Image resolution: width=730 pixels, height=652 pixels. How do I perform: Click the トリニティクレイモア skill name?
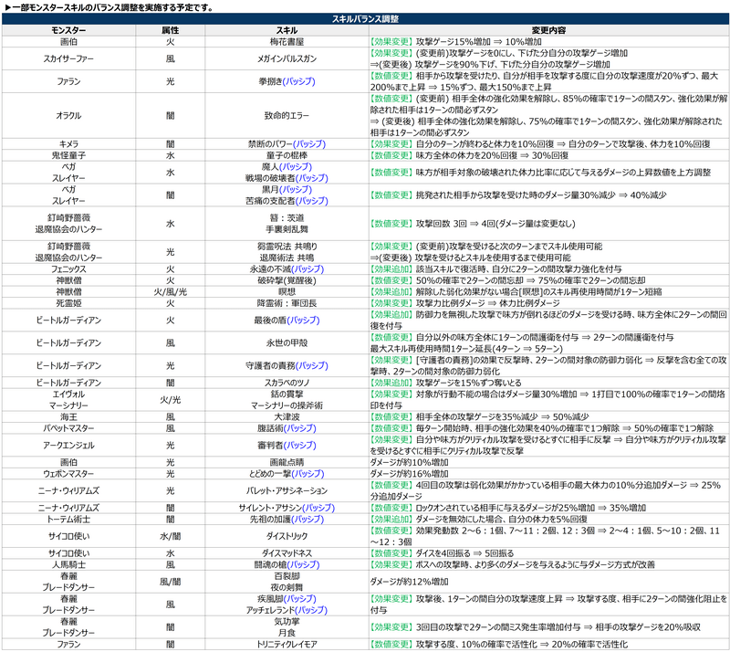tap(286, 644)
